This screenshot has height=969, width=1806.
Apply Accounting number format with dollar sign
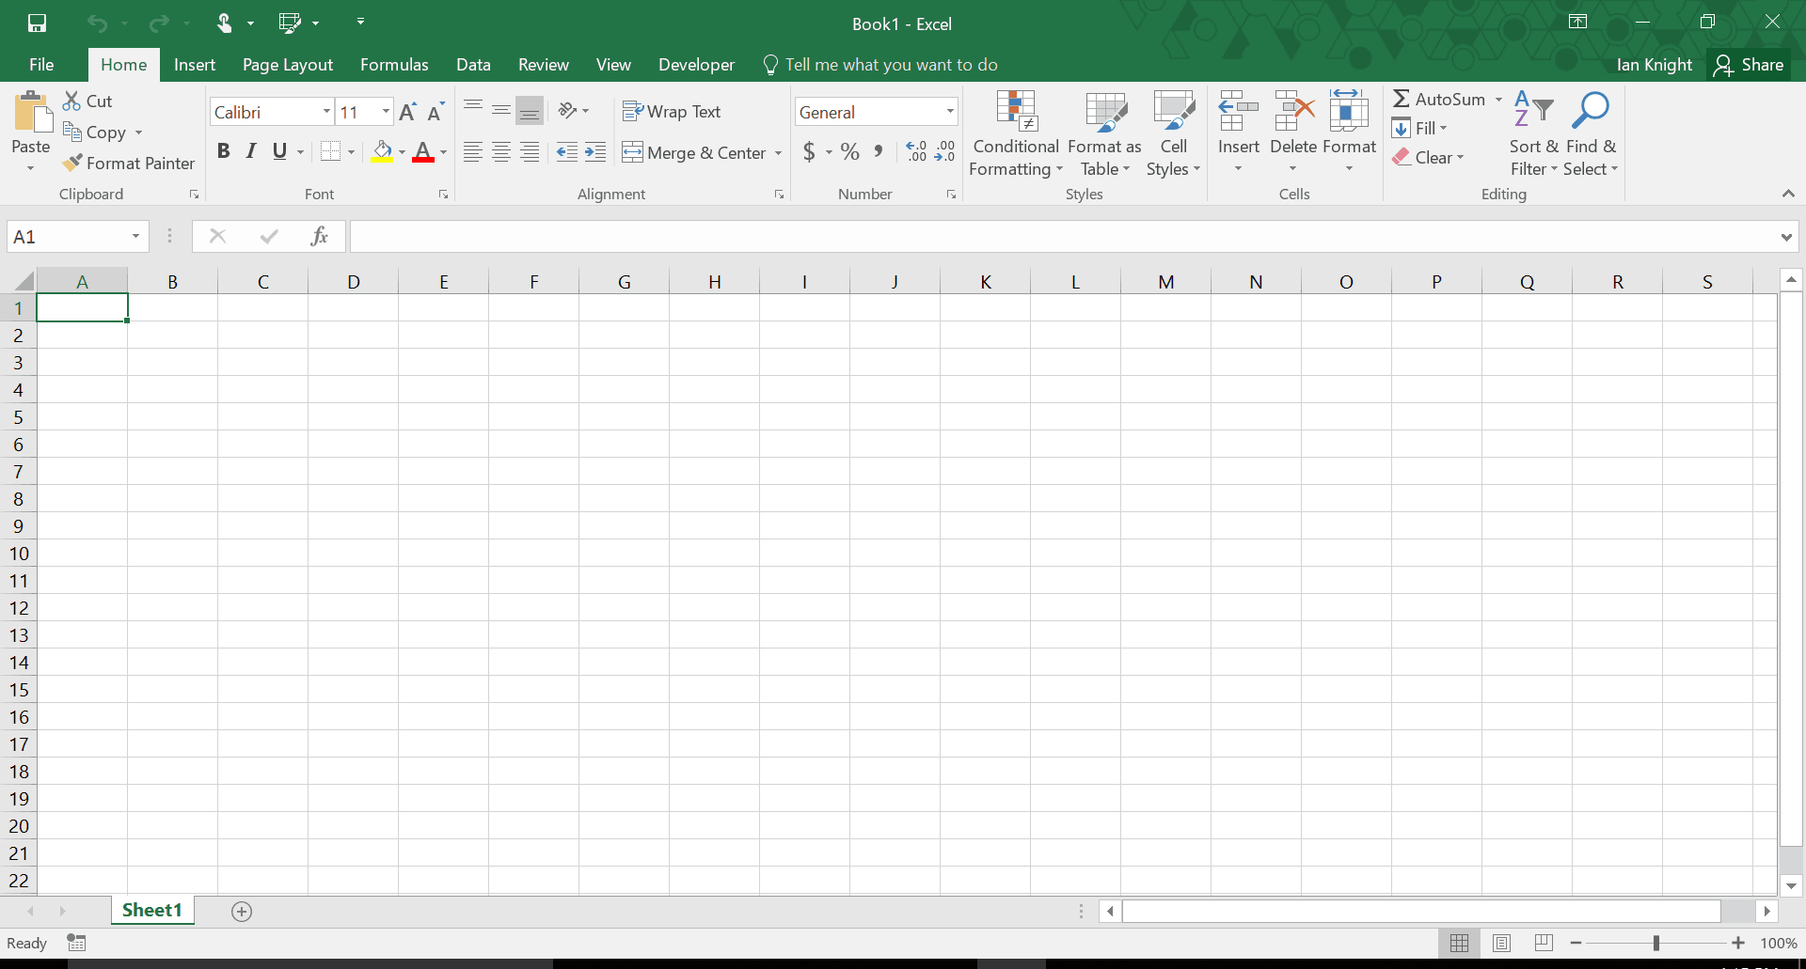pos(810,151)
